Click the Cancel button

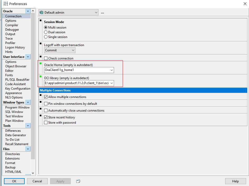[37, 181]
